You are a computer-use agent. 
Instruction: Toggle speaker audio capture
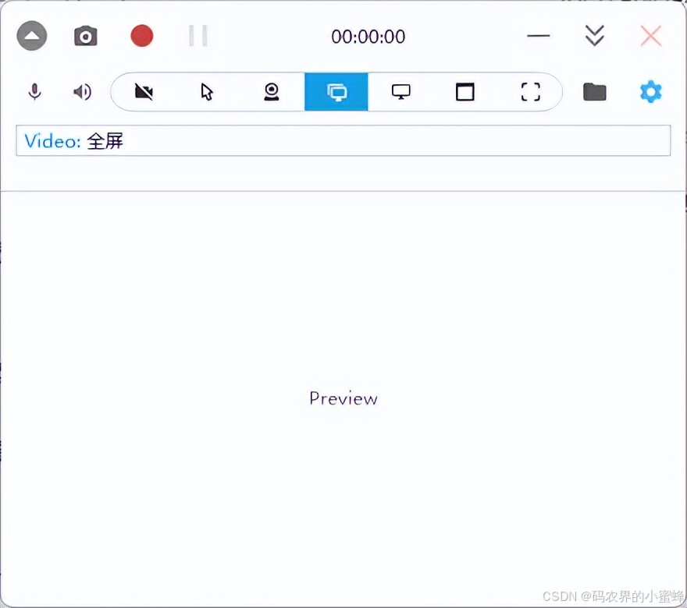tap(83, 92)
